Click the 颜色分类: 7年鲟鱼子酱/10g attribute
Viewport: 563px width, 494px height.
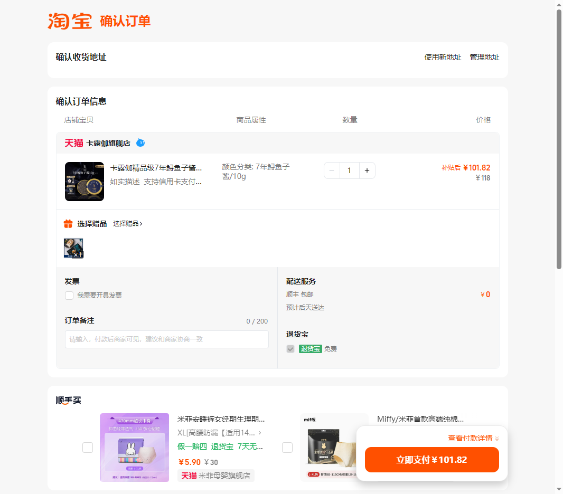[x=256, y=172]
